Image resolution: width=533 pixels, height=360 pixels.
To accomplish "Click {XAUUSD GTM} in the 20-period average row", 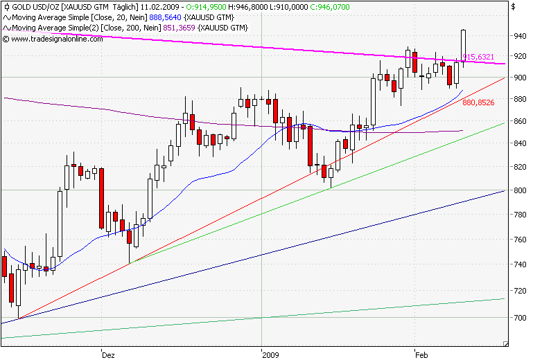I will 209,17.
